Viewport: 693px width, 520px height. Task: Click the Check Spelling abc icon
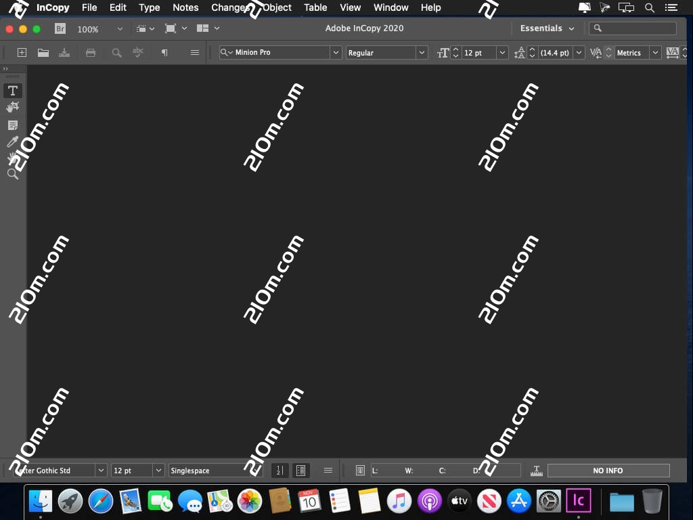click(x=138, y=52)
